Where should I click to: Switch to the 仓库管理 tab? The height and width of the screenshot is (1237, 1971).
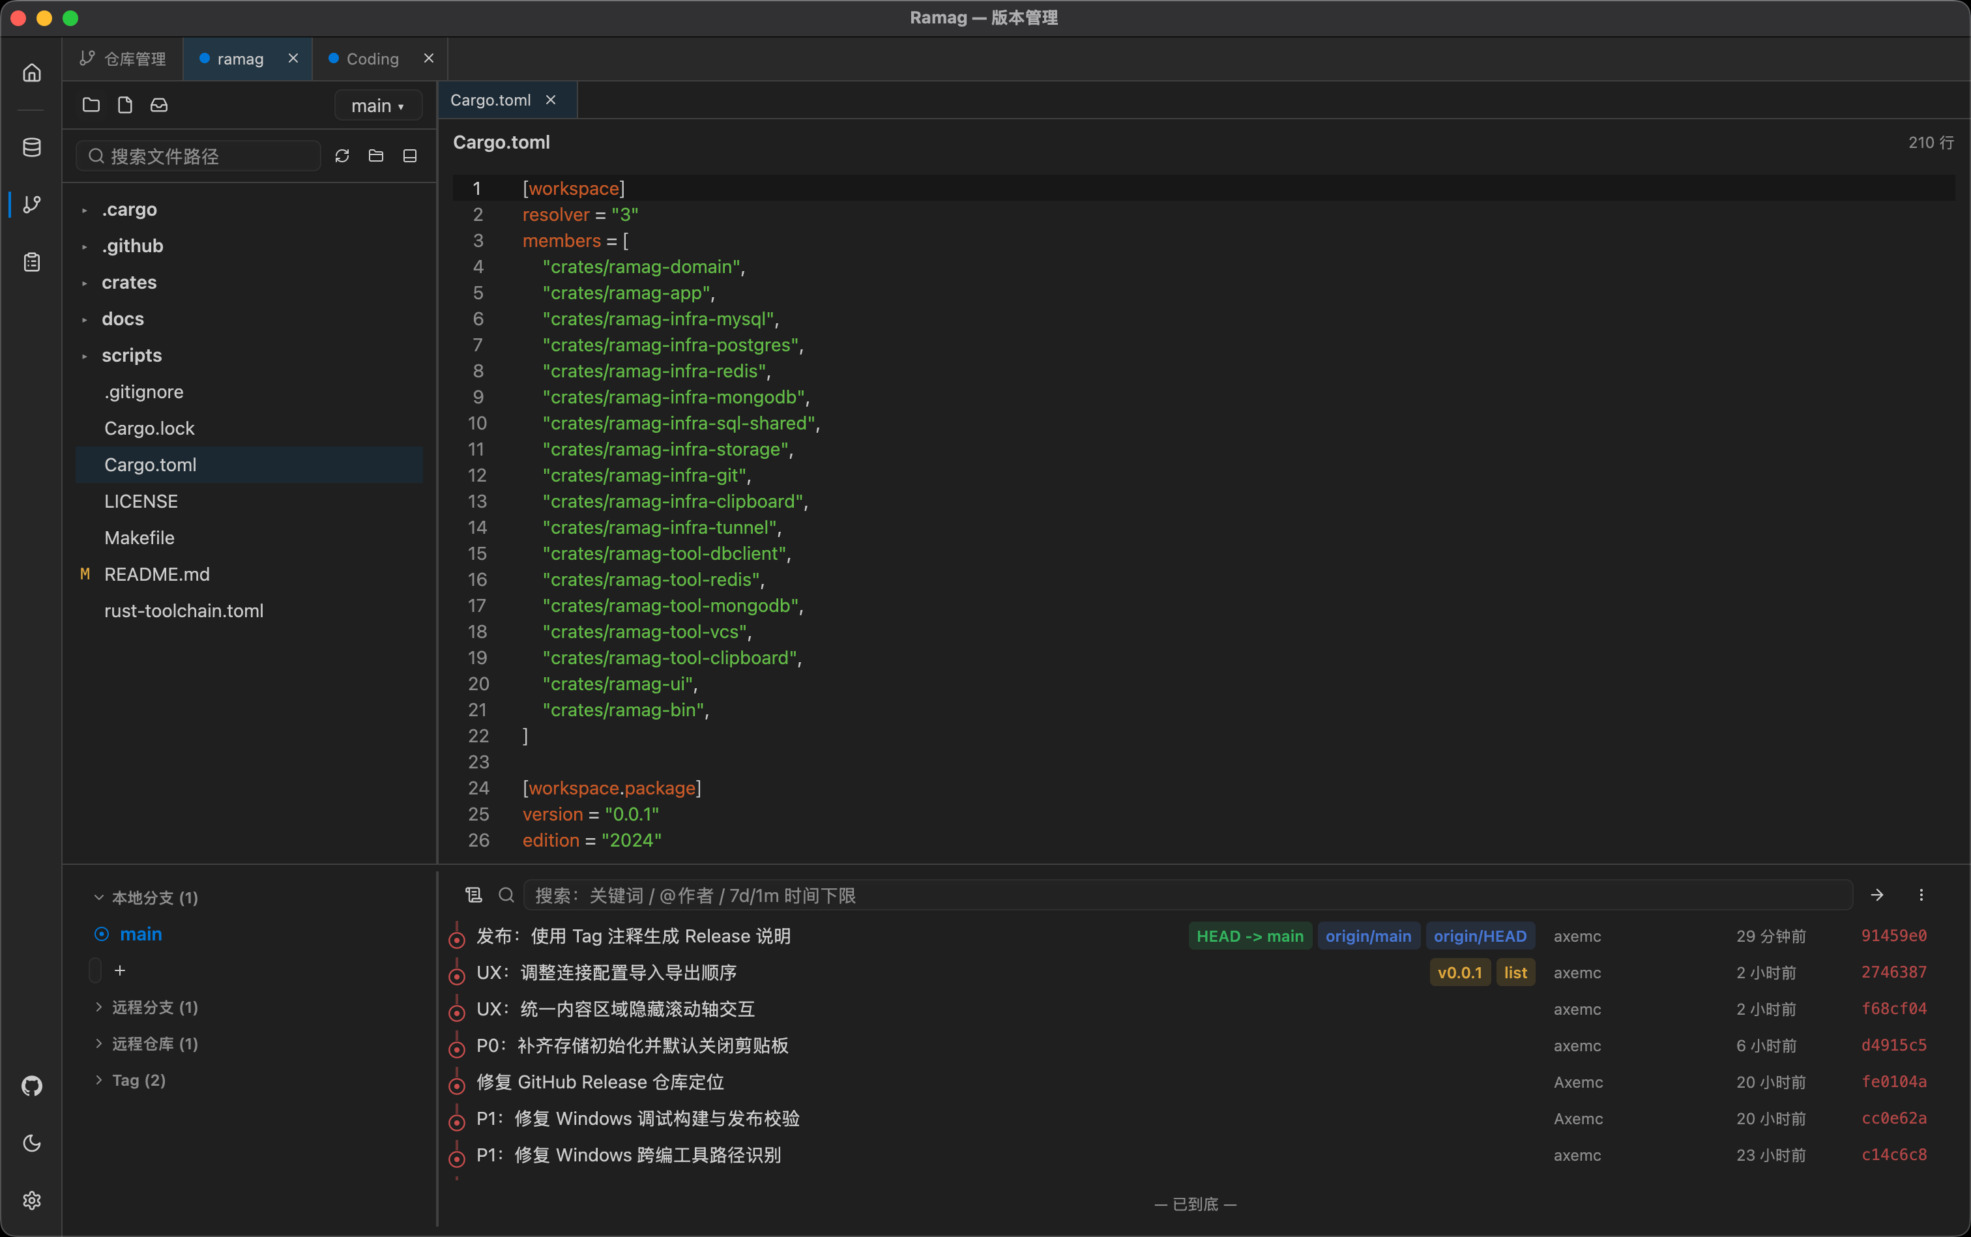[x=123, y=59]
